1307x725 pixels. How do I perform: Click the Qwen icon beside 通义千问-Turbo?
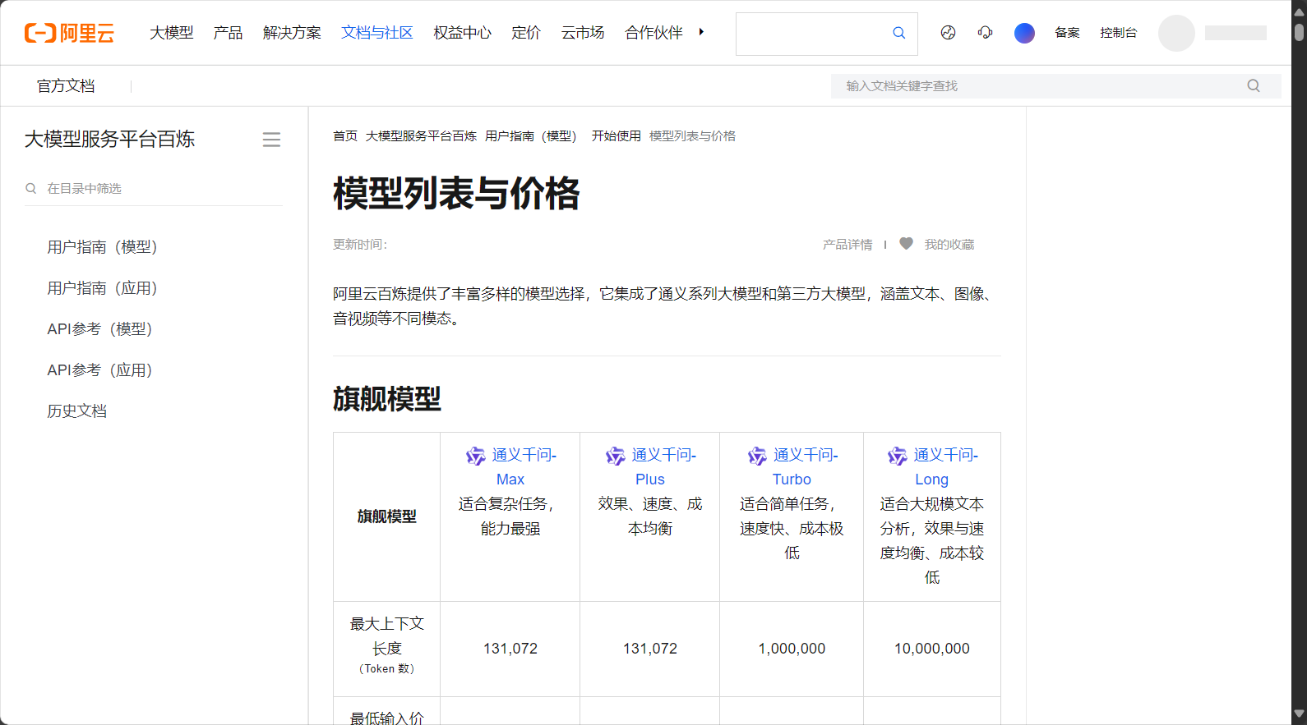[757, 456]
